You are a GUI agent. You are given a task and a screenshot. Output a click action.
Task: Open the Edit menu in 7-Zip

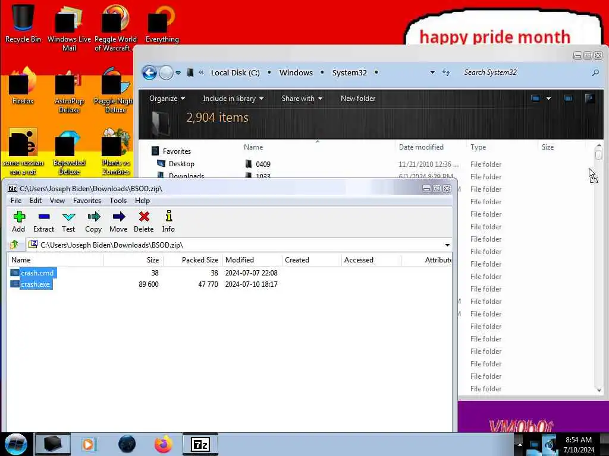[x=35, y=201]
